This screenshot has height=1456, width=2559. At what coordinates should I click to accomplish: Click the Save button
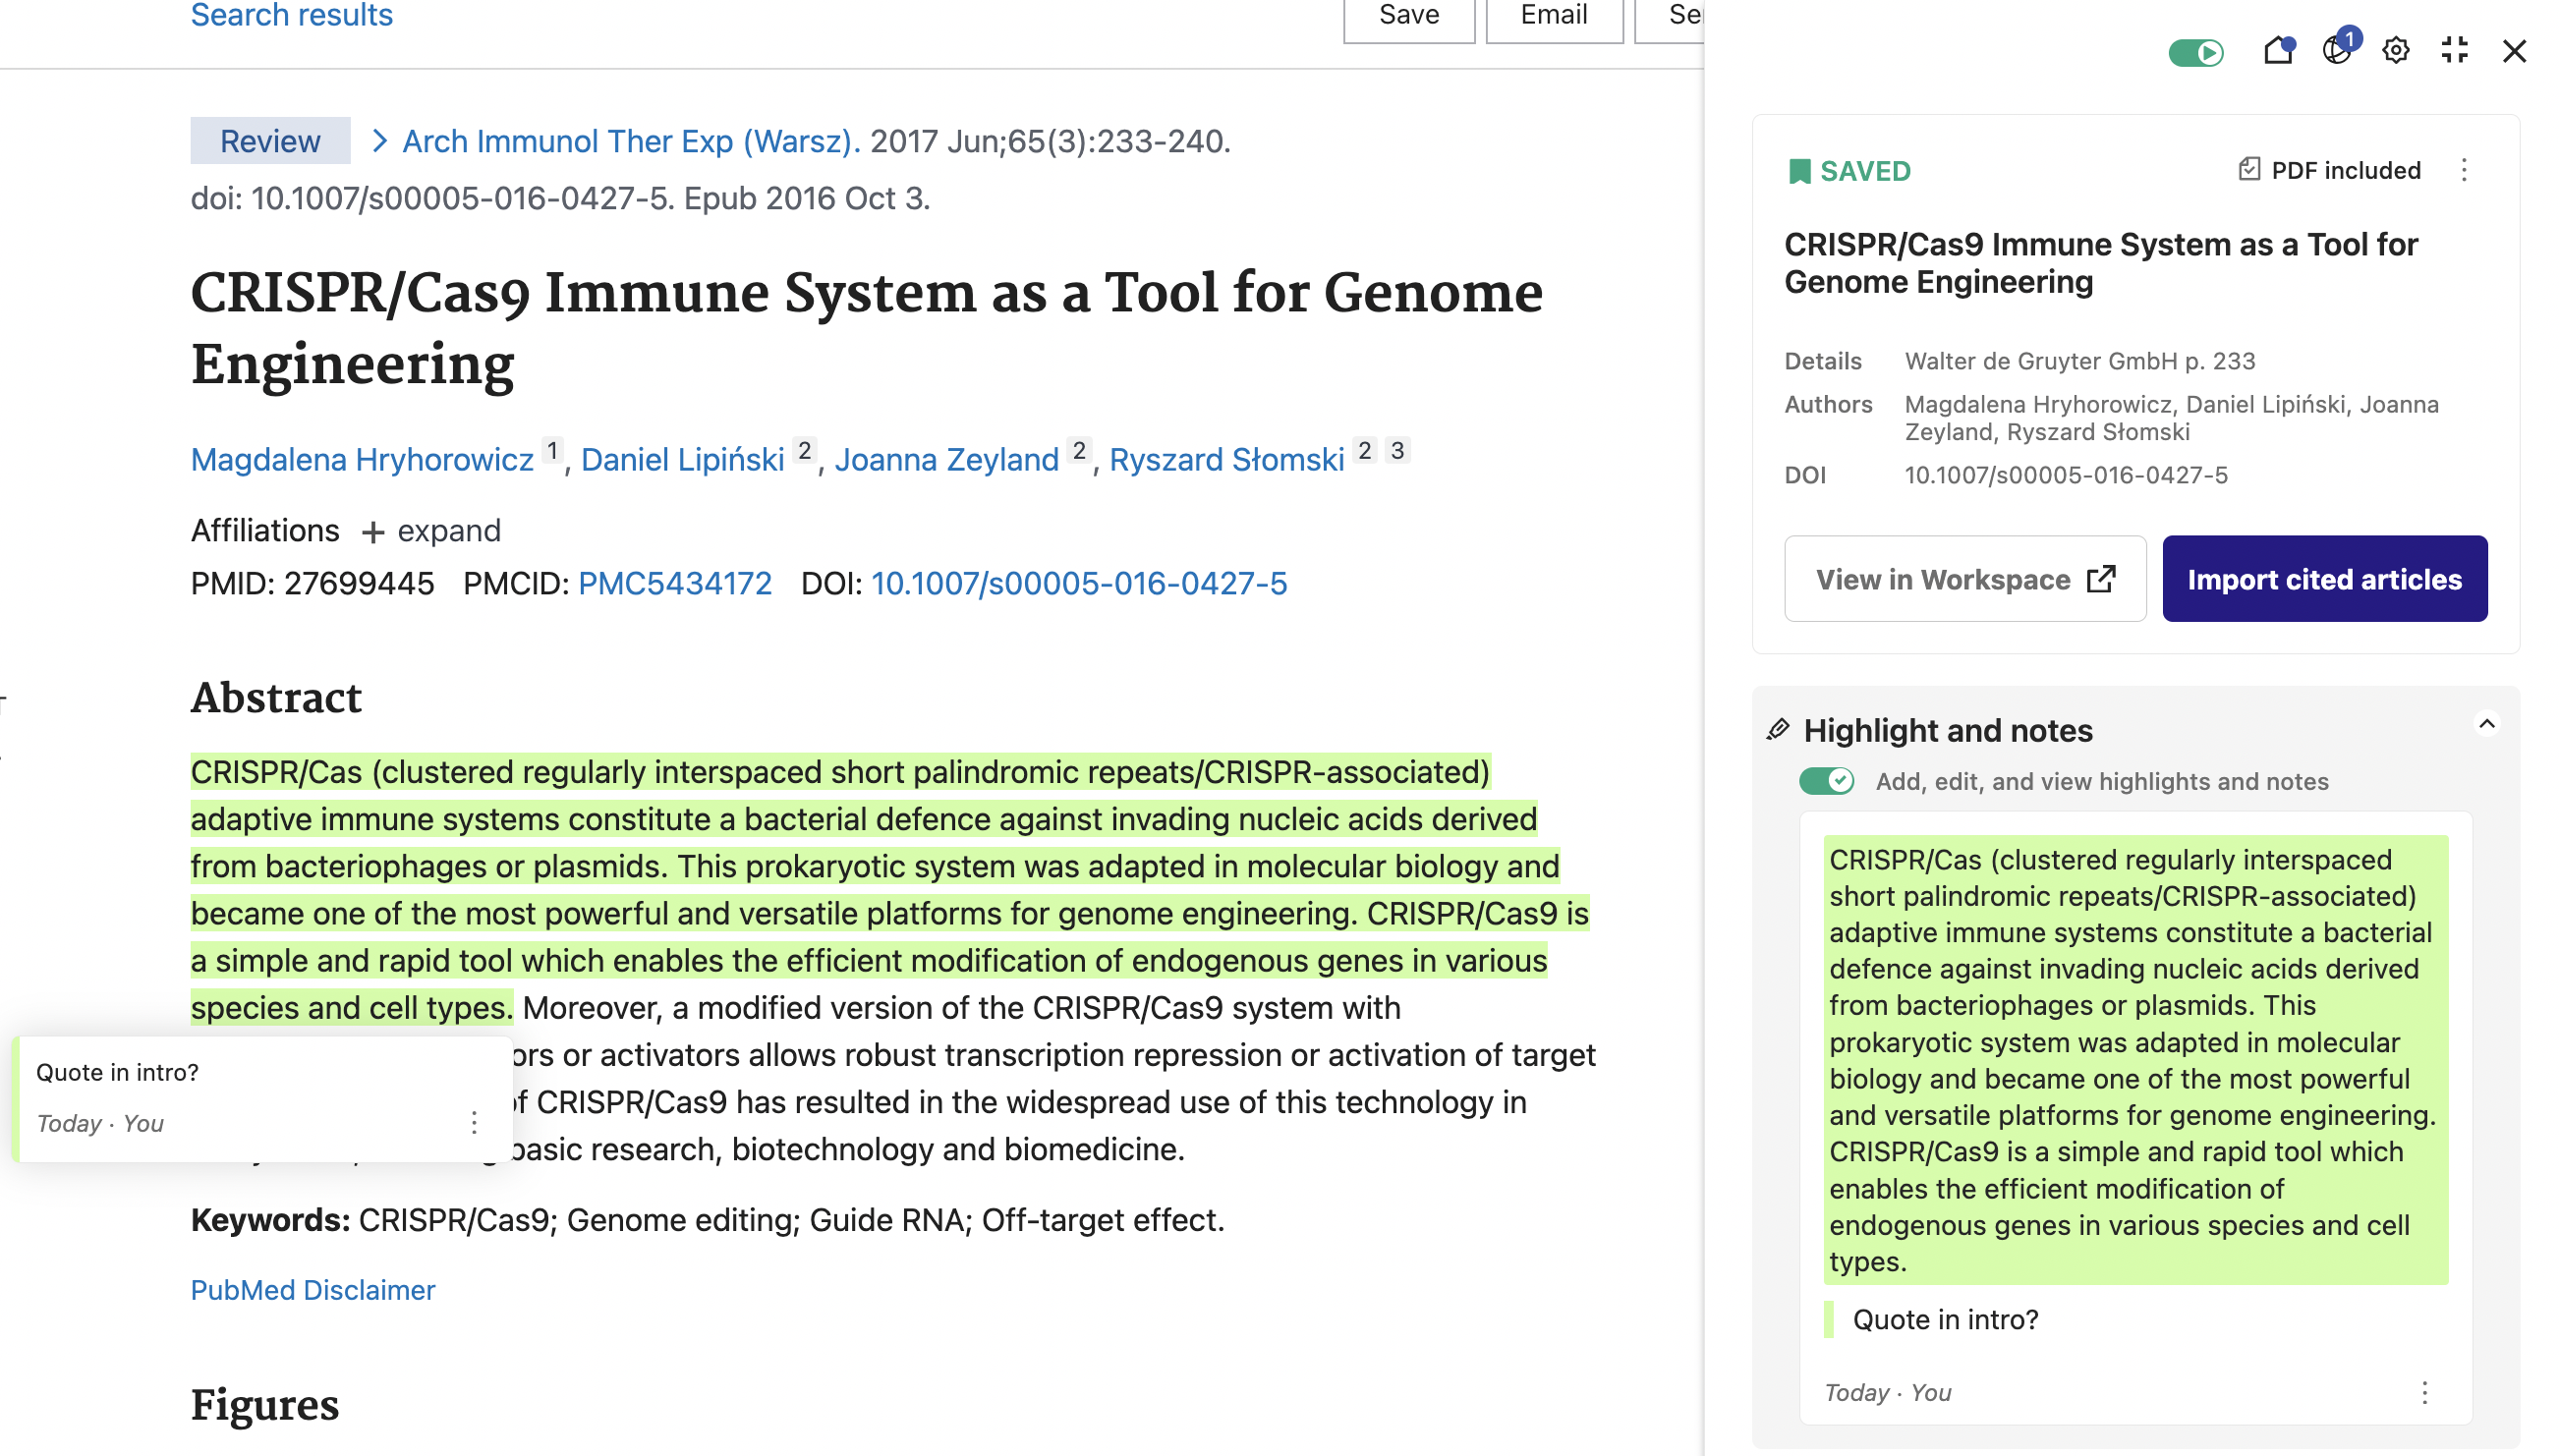coord(1409,17)
